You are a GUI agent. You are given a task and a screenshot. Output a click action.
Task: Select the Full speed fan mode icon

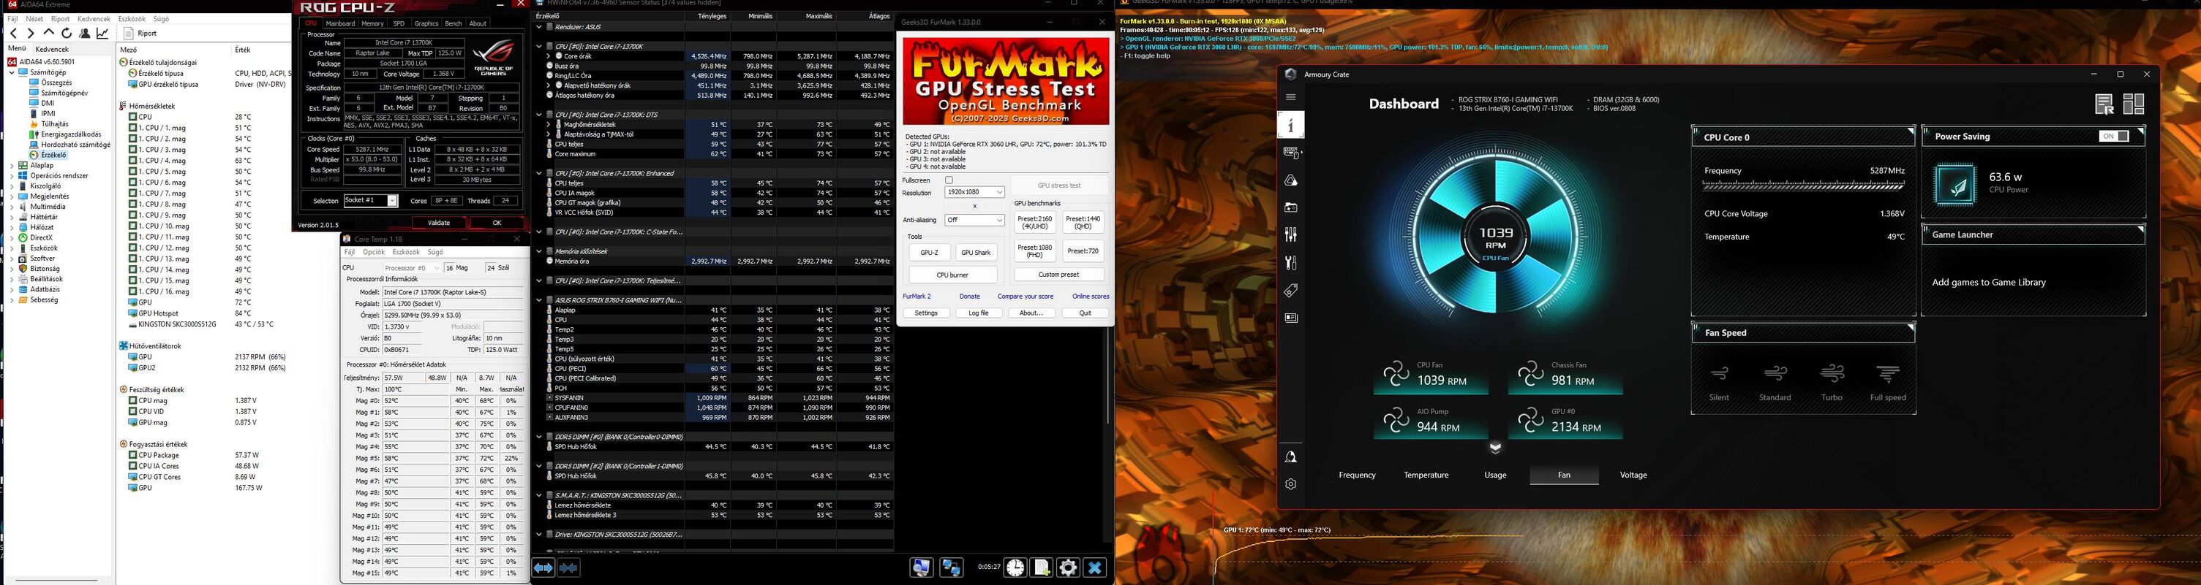(1888, 373)
